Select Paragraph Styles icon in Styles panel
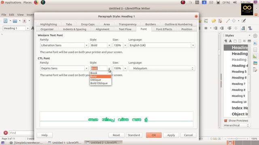259x145 pixels. 226,41
